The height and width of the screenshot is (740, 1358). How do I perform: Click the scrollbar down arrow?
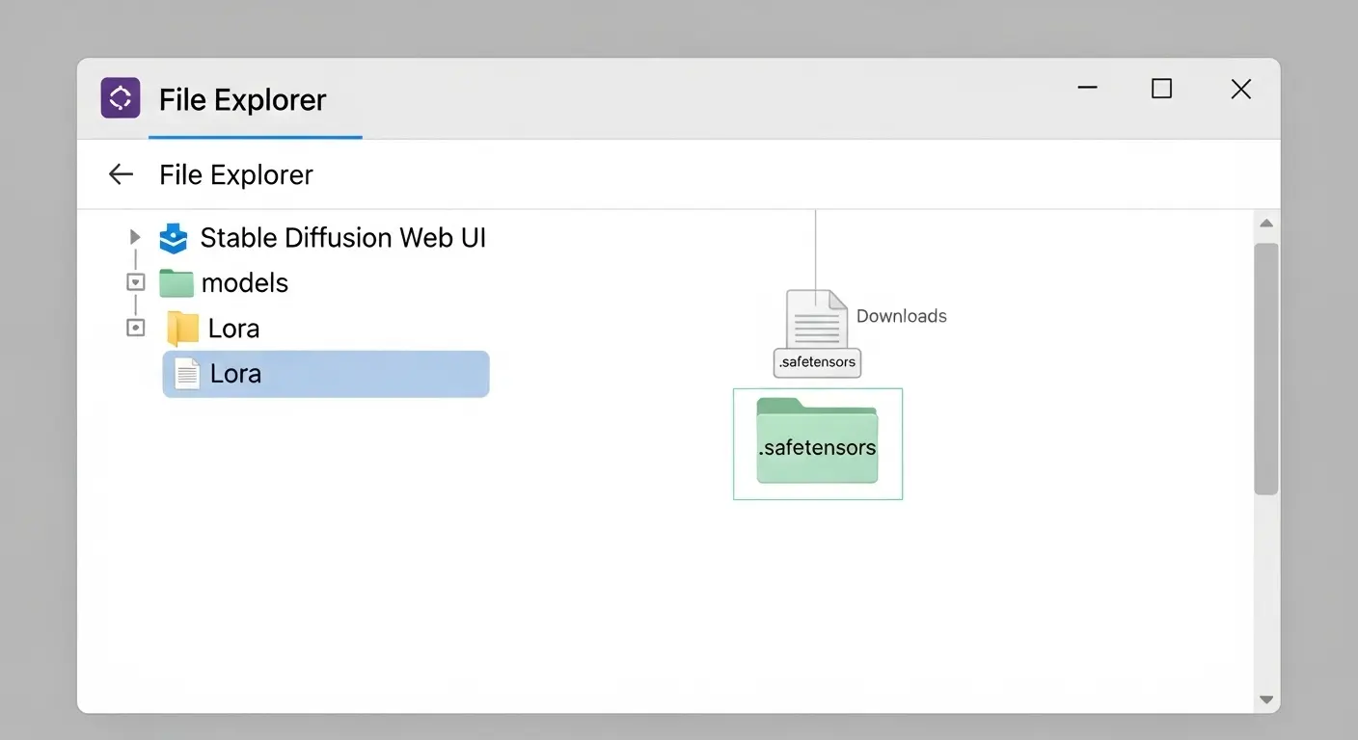click(x=1266, y=700)
